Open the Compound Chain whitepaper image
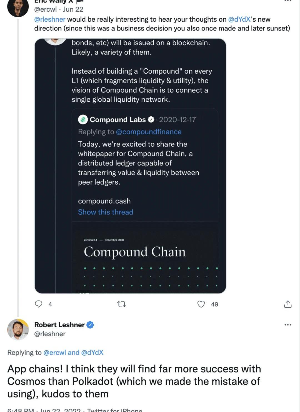The height and width of the screenshot is (412, 300). pyautogui.click(x=145, y=257)
